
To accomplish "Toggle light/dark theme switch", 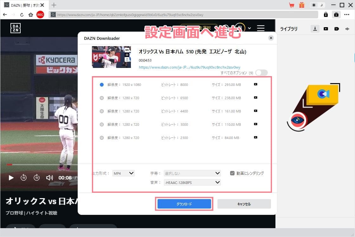I will [x=317, y=5].
